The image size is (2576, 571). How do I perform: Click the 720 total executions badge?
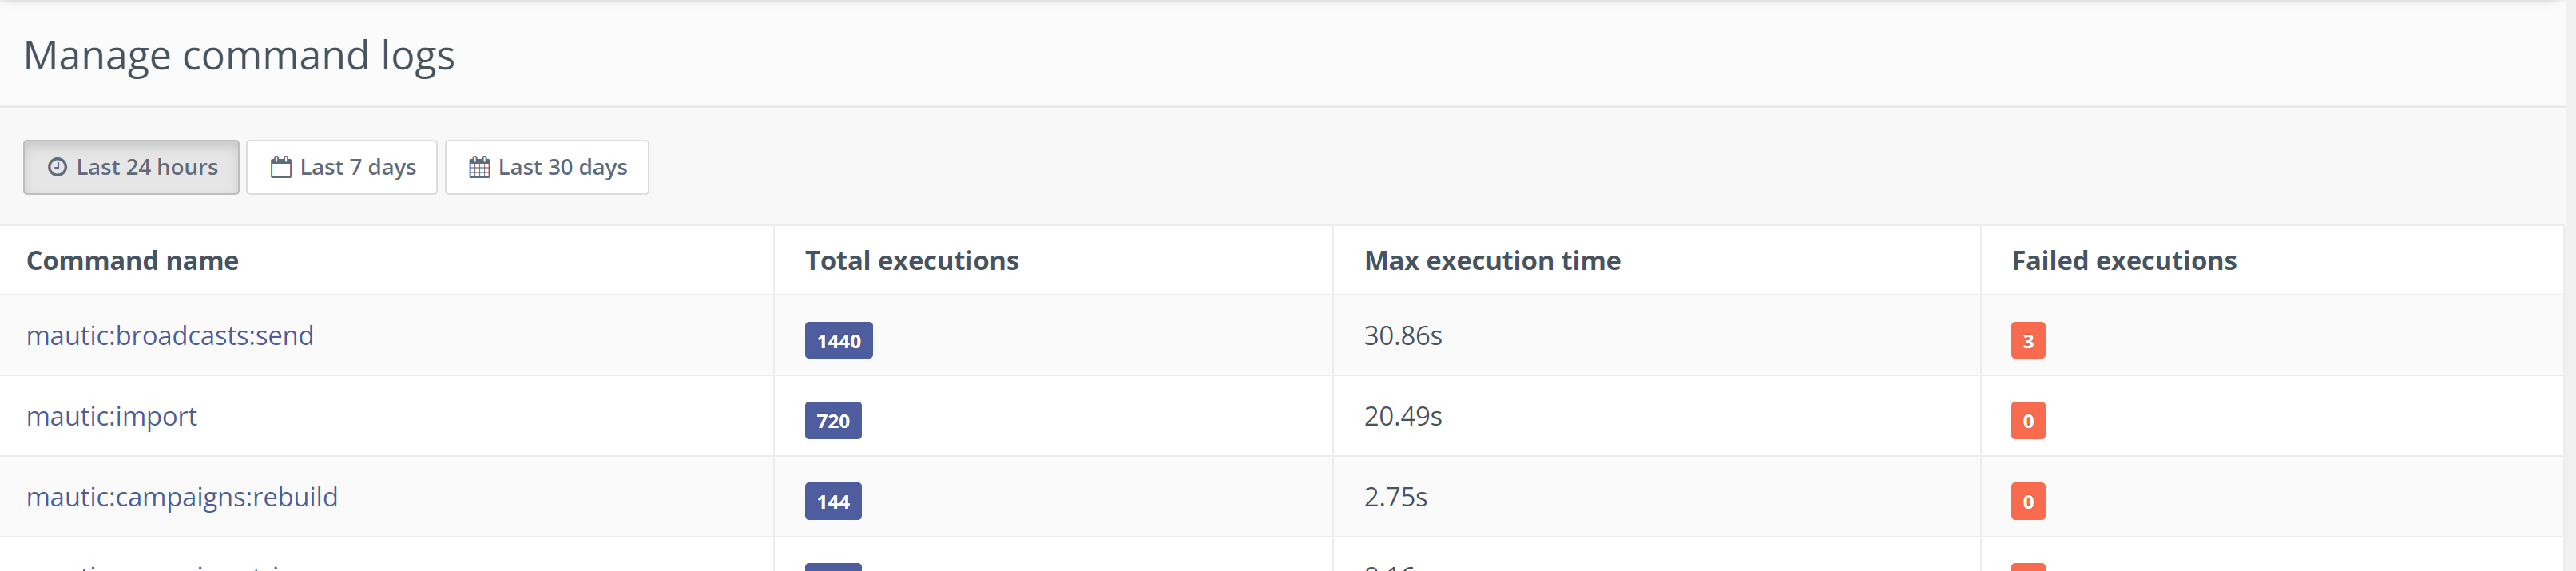tap(832, 421)
